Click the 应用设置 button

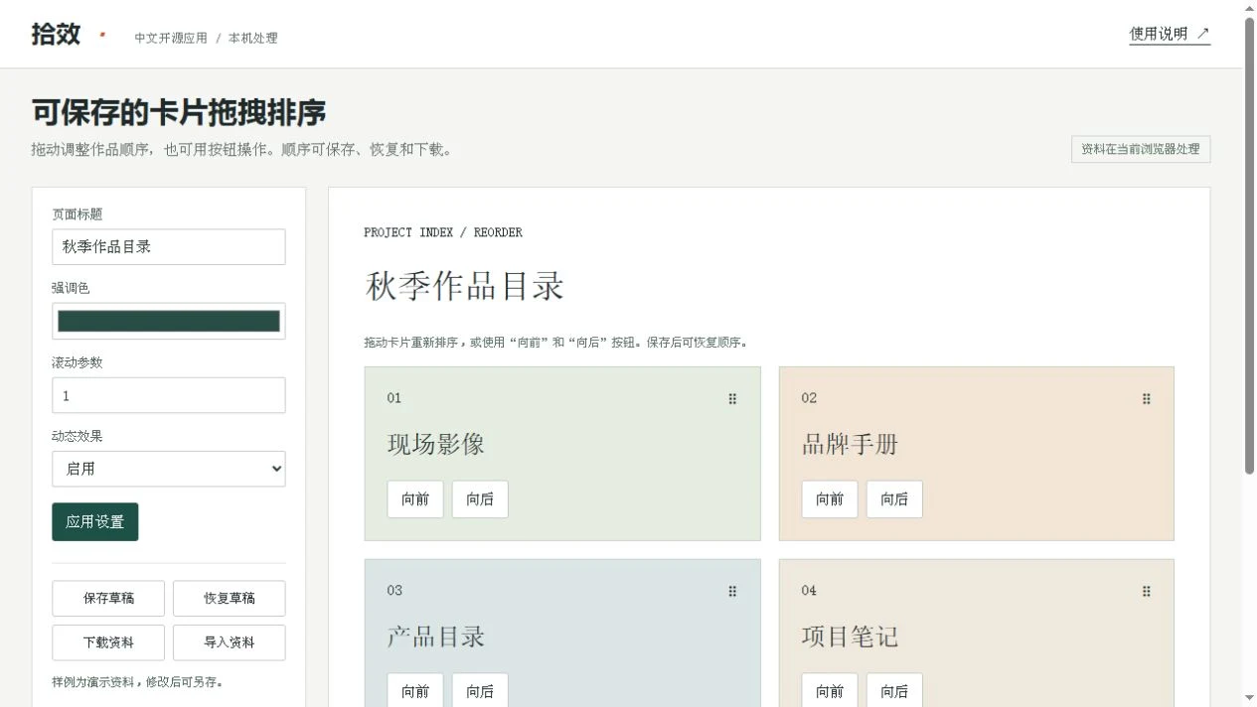[95, 521]
